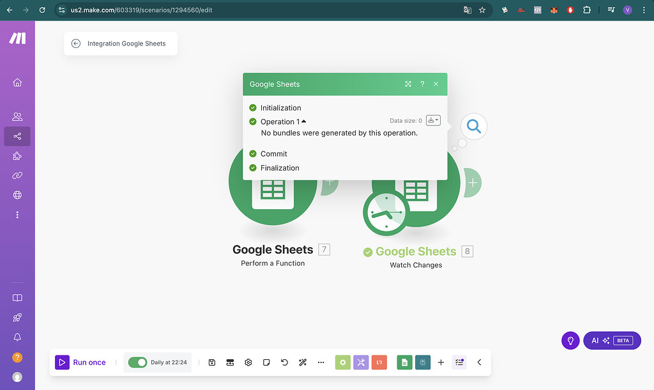The width and height of the screenshot is (654, 390).
Task: Toggle the Daily at 22:24 scheduling switch
Action: tap(138, 362)
